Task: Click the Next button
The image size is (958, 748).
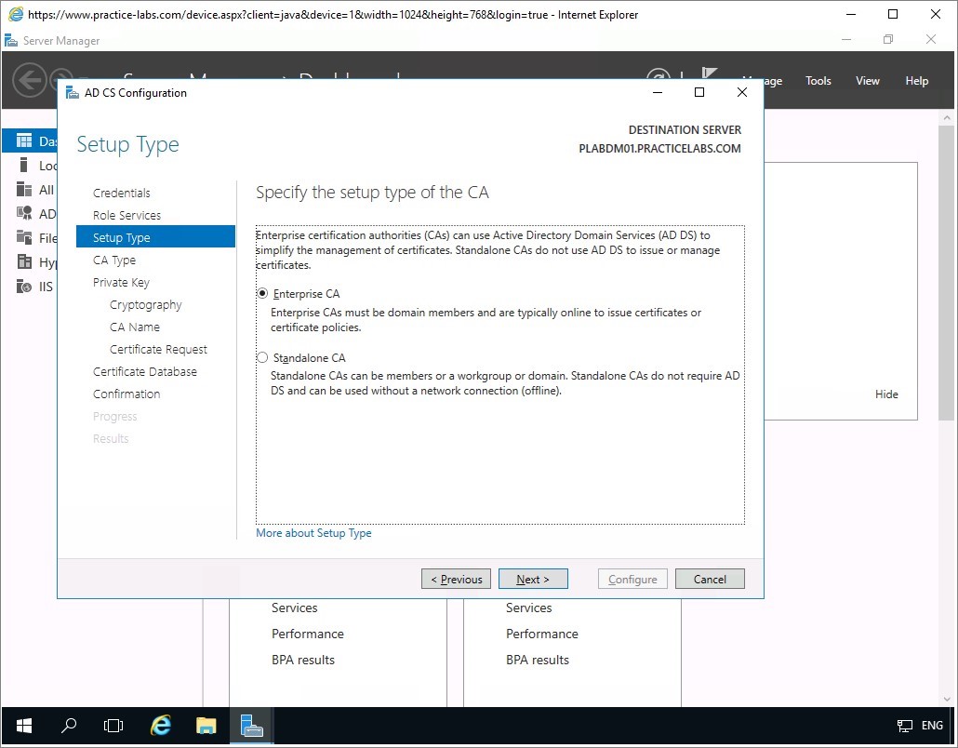Action: coord(533,579)
